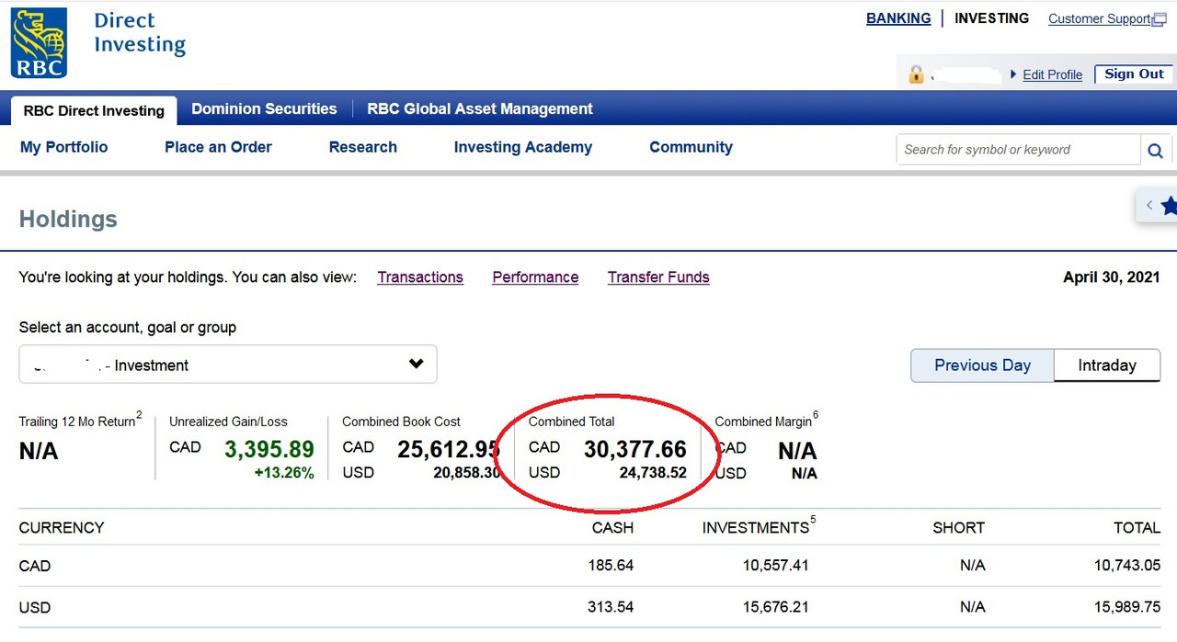Image resolution: width=1177 pixels, height=642 pixels.
Task: Click the USD total 15,989.75
Action: coord(1127,607)
